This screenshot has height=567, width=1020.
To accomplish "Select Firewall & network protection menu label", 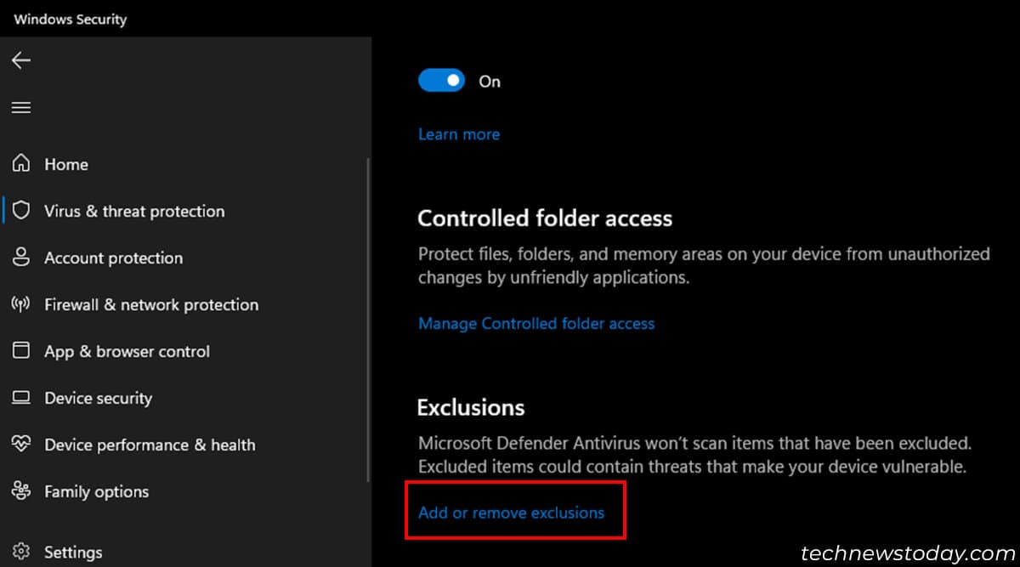I will click(x=151, y=304).
